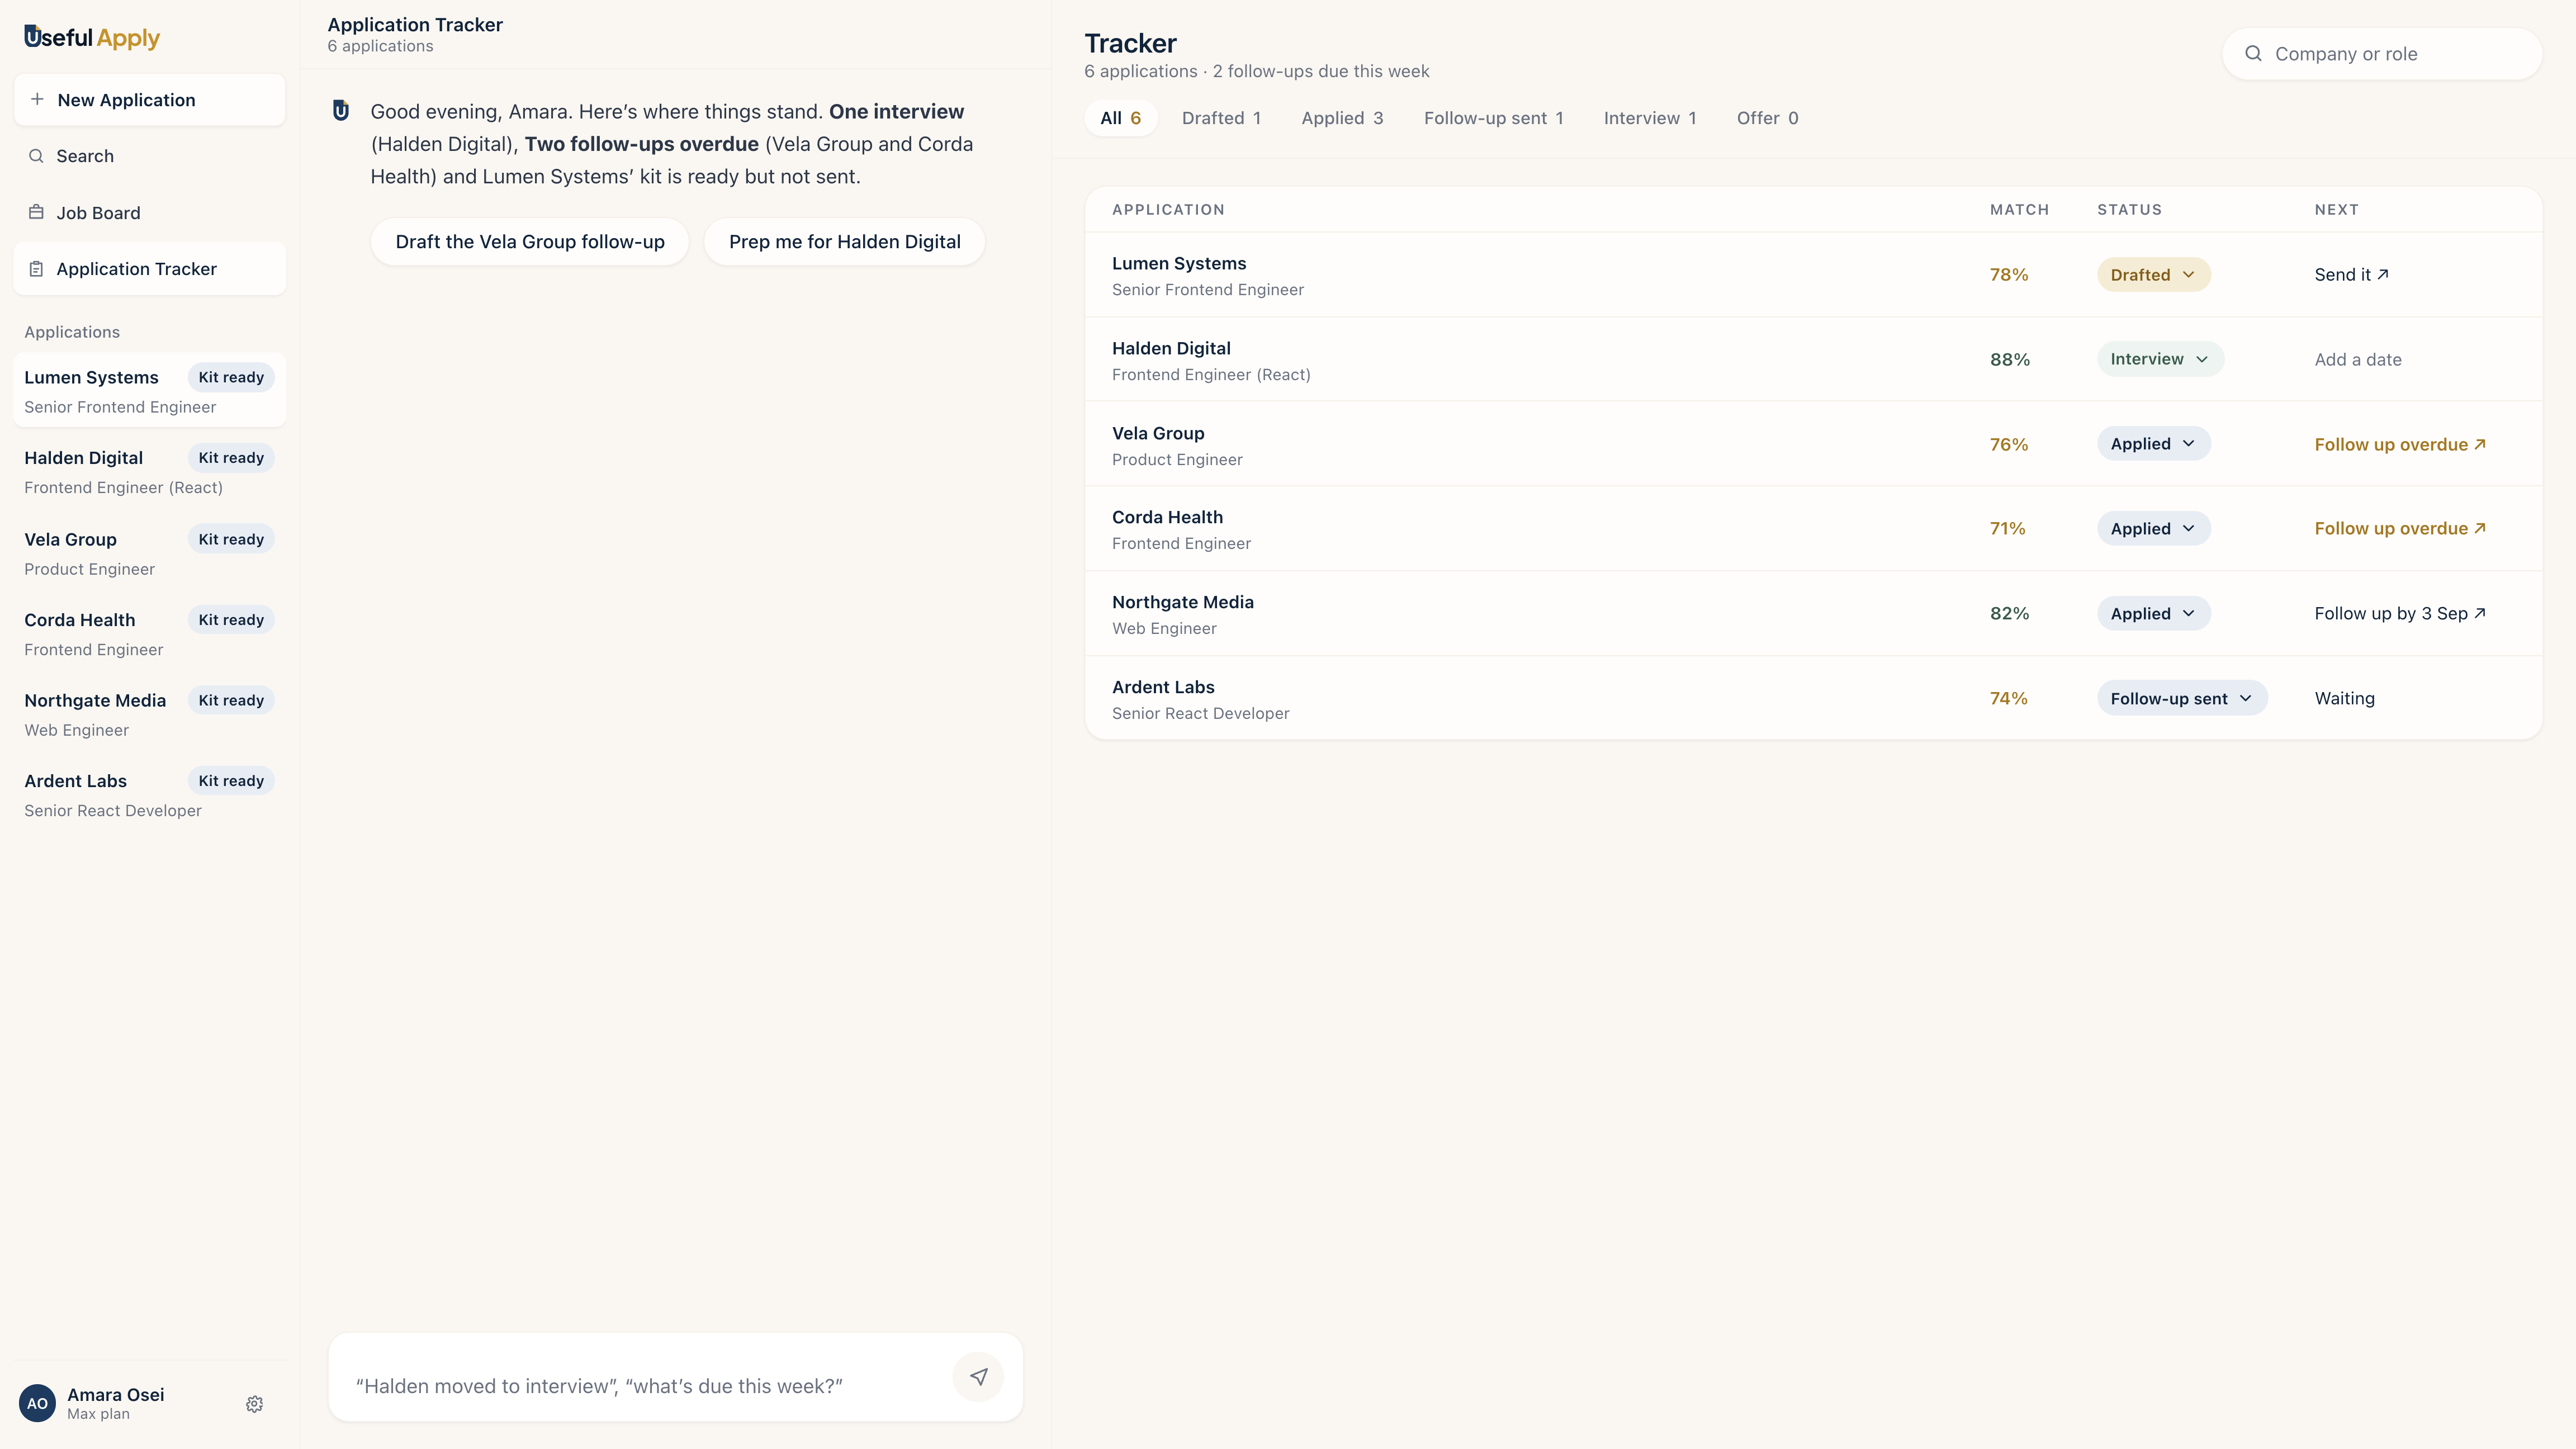Click Prep me for Halden Digital button
Image resolution: width=2576 pixels, height=1449 pixels.
844,242
